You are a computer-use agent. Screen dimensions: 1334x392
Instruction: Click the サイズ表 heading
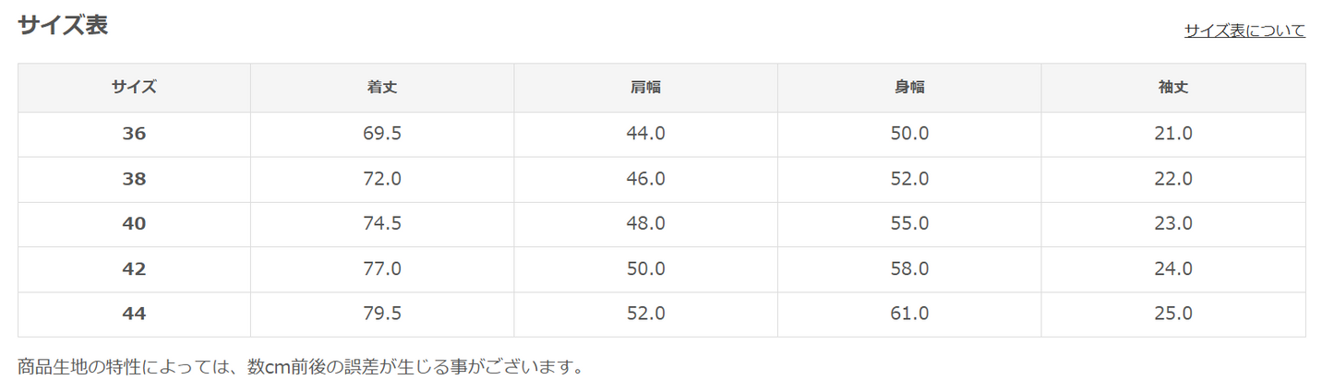click(63, 25)
